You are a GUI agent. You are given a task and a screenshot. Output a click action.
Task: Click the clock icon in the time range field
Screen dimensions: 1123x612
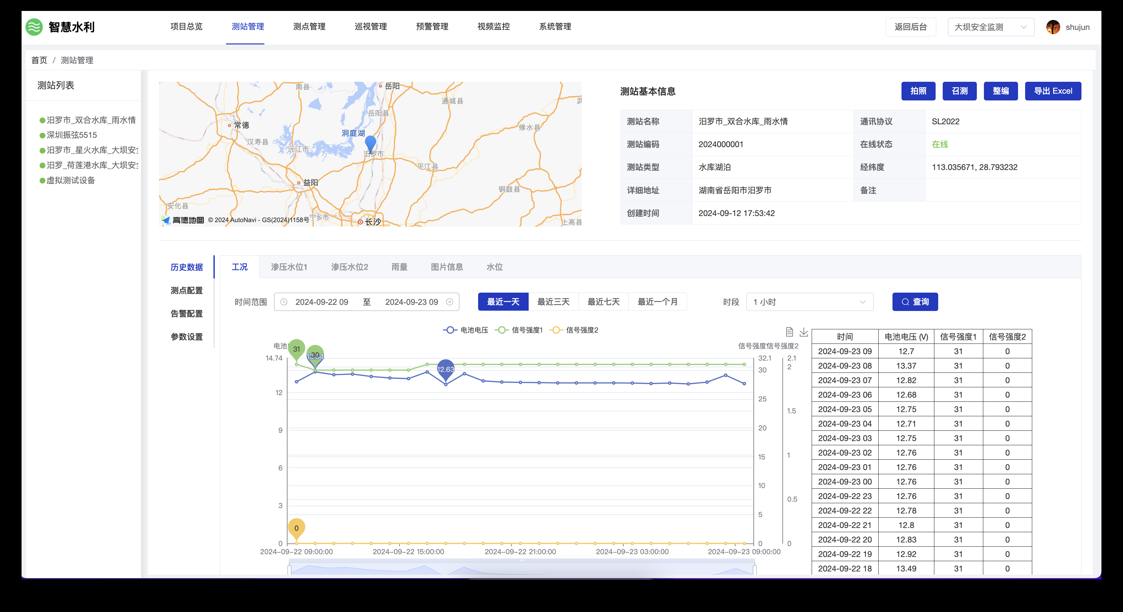tap(284, 302)
